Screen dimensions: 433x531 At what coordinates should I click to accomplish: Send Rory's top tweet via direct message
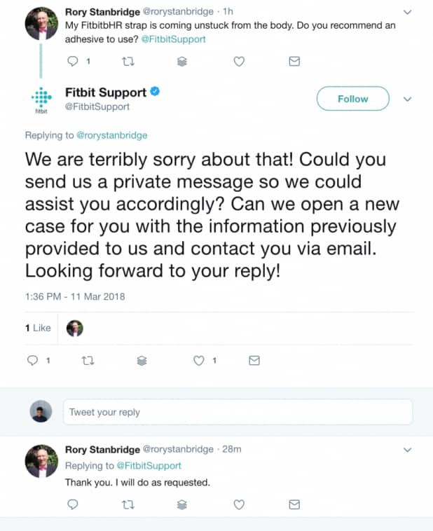294,62
